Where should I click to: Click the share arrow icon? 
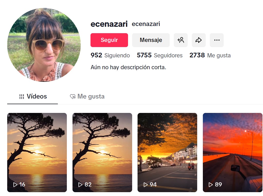click(198, 40)
